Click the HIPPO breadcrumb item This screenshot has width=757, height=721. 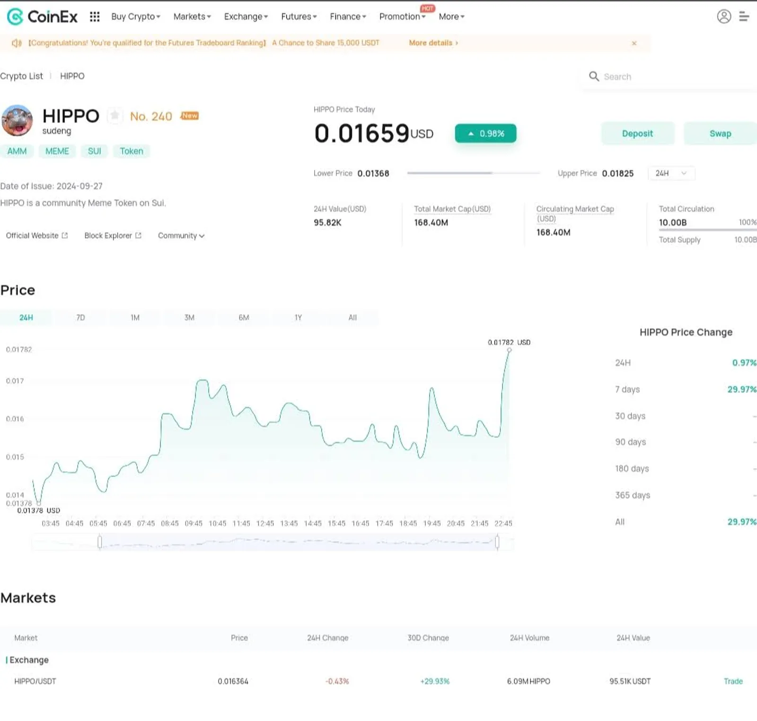pyautogui.click(x=72, y=76)
